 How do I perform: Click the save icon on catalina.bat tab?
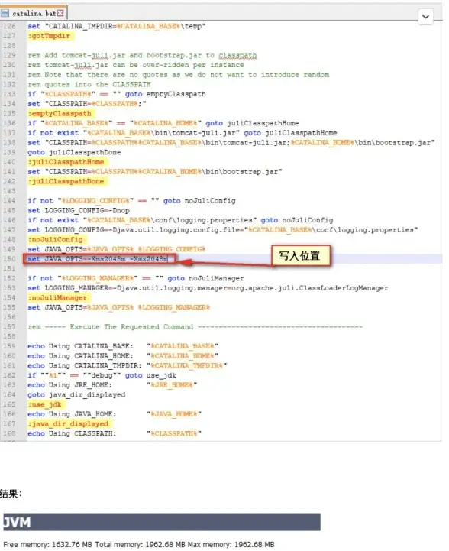pyautogui.click(x=5, y=13)
